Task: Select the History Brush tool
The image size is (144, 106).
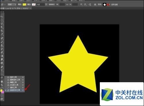Action: pos(2,49)
